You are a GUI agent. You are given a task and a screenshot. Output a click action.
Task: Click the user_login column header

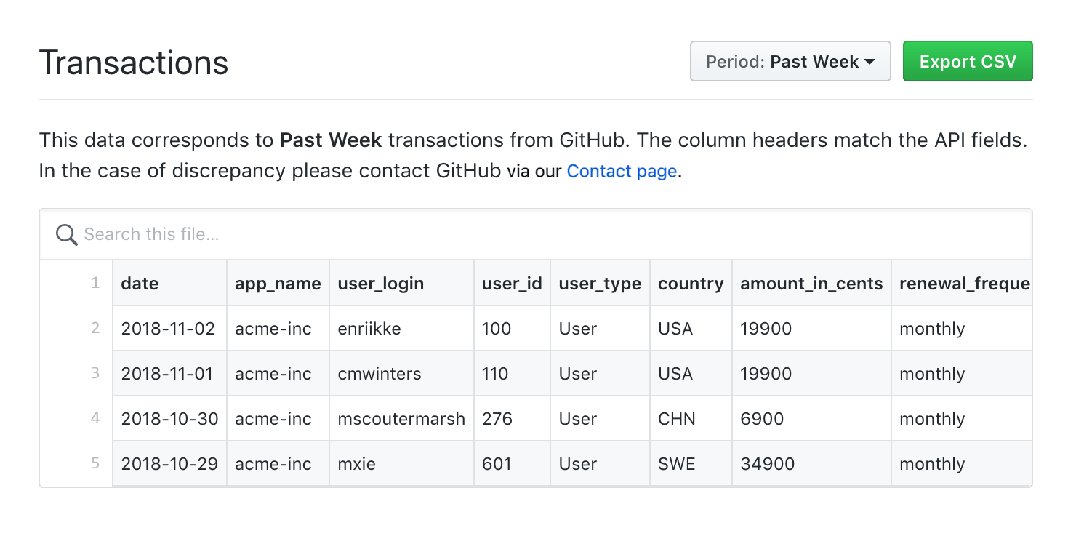coord(380,284)
